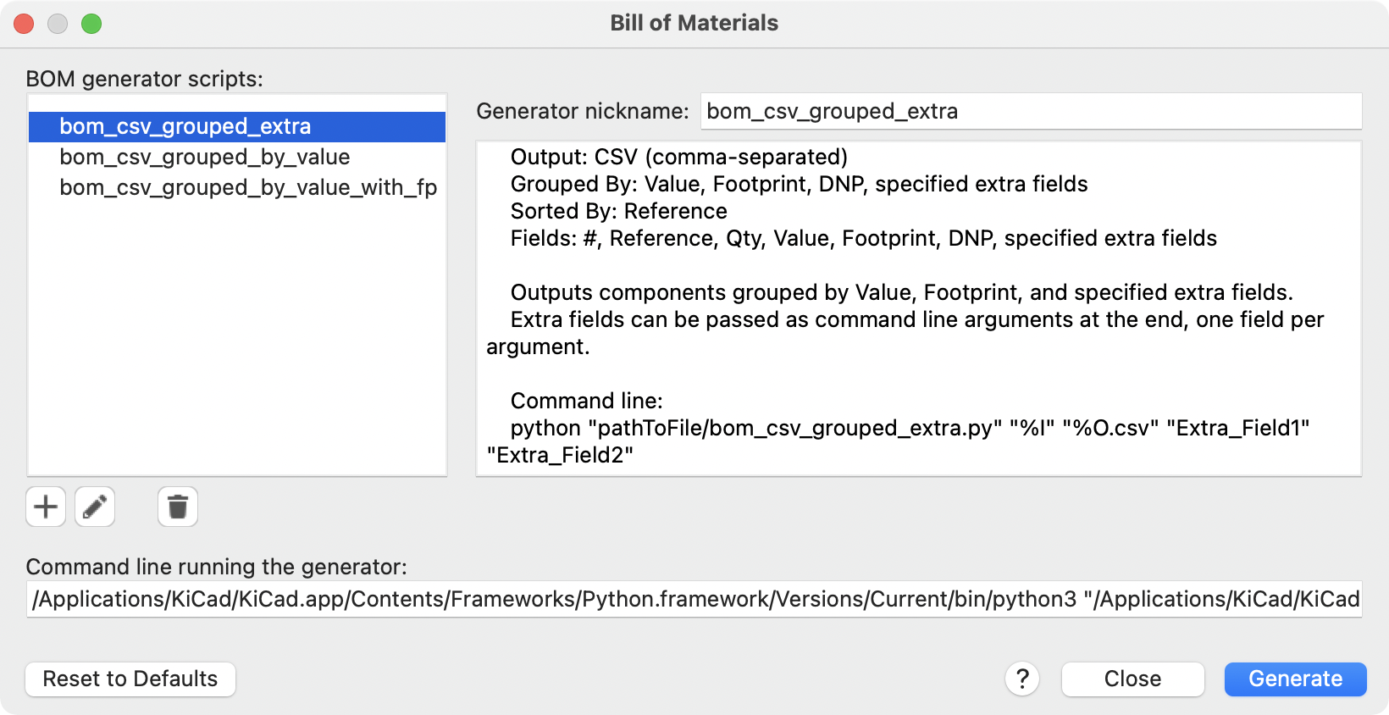Minimize the Bill of Materials window

point(58,24)
